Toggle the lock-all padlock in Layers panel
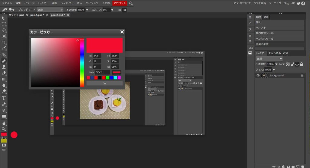Viewport: 310px width, 168px height. (x=302, y=64)
